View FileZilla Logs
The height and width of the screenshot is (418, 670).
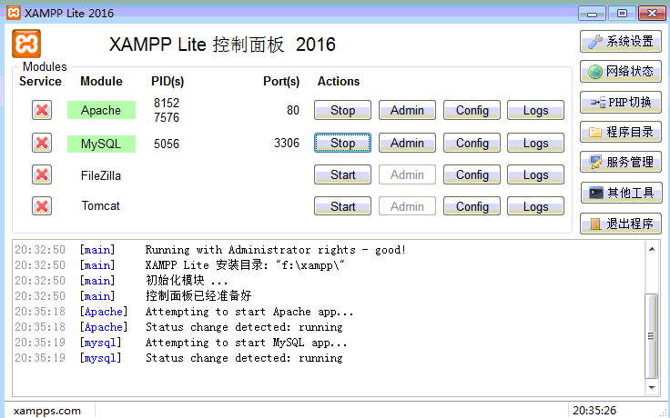pyautogui.click(x=536, y=174)
